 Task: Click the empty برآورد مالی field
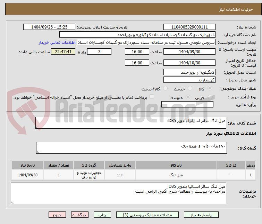(x=187, y=104)
